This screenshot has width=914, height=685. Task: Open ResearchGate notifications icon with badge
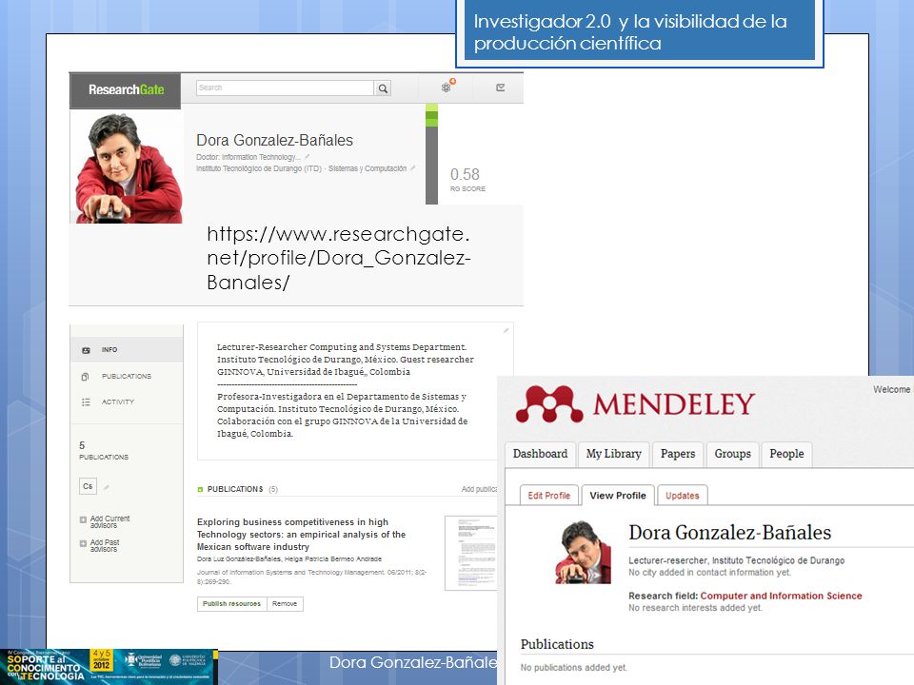coord(447,87)
